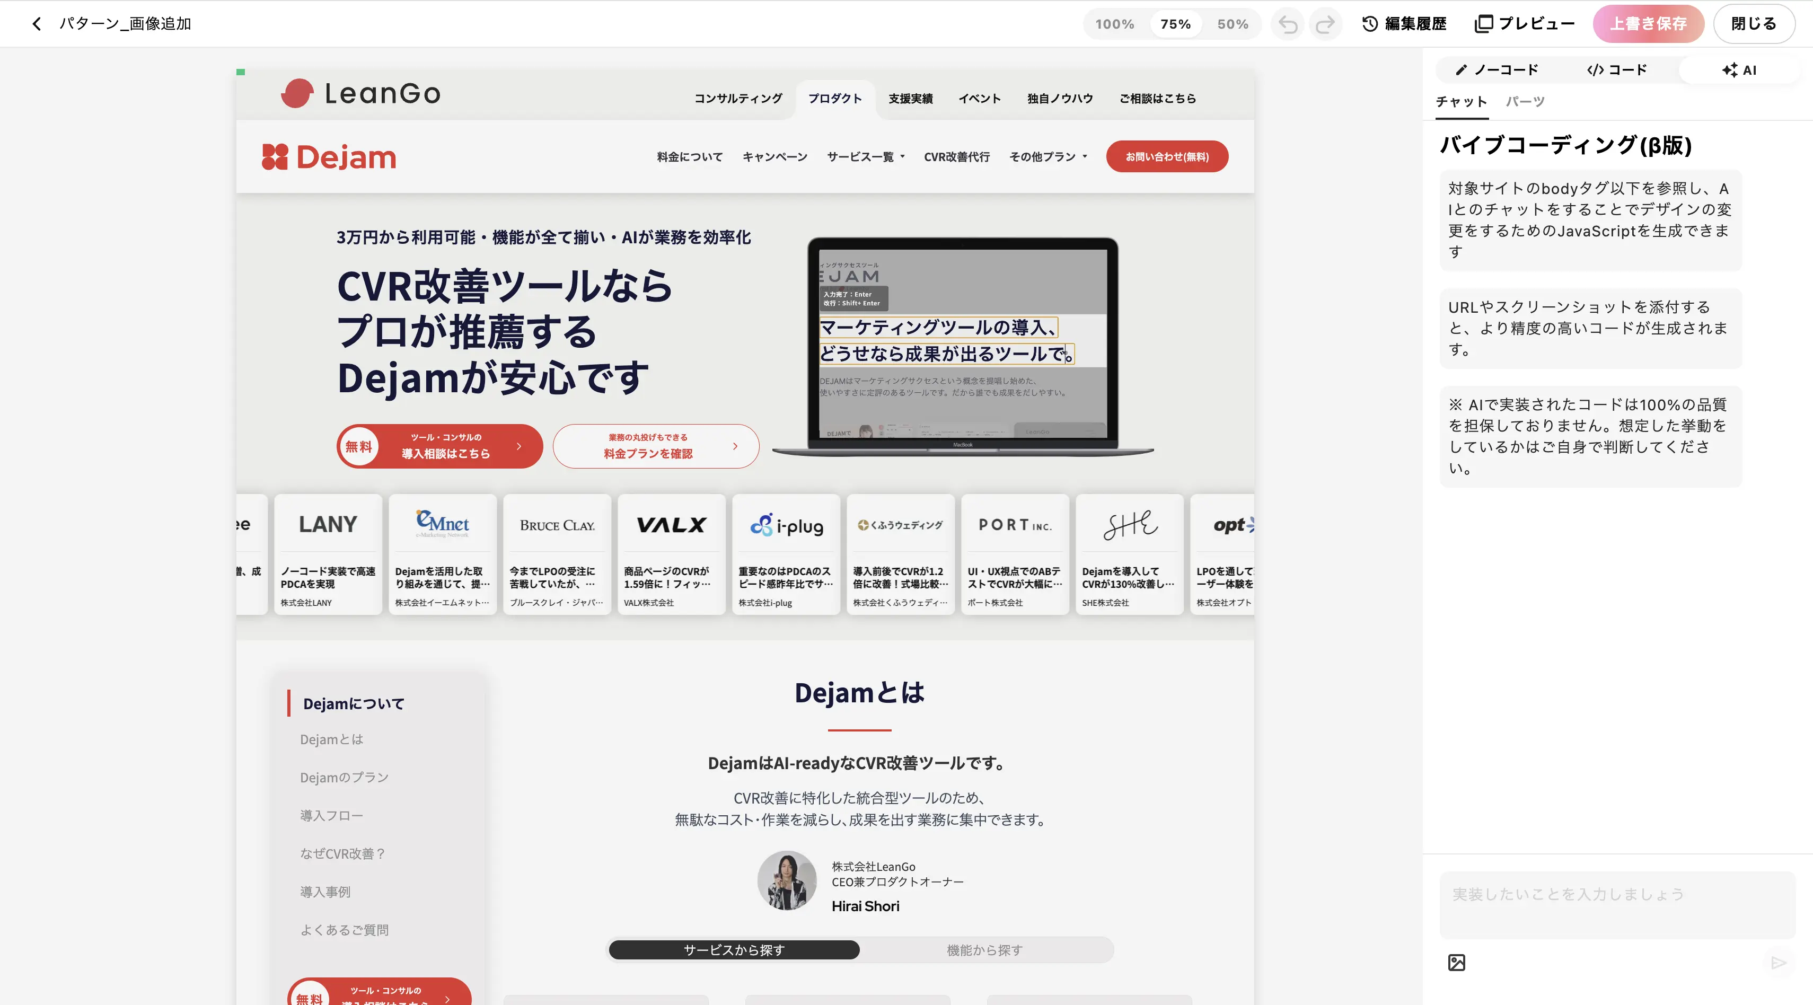The image size is (1813, 1005).
Task: Click sidebar link よくあるご質問
Action: [344, 929]
